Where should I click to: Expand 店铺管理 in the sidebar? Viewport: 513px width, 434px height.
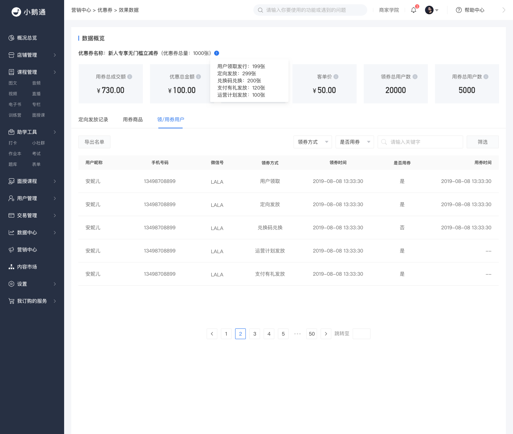[x=32, y=55]
